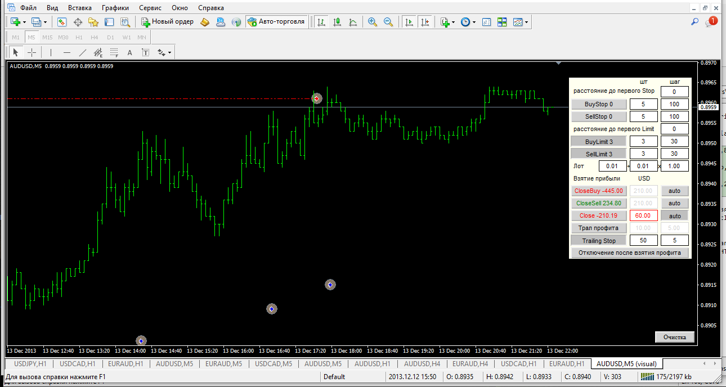Zoom in the chart
726x387 pixels.
tap(373, 22)
